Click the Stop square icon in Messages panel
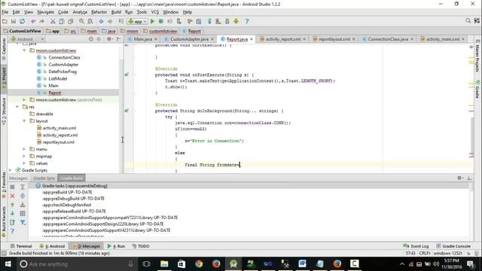 tap(12, 187)
